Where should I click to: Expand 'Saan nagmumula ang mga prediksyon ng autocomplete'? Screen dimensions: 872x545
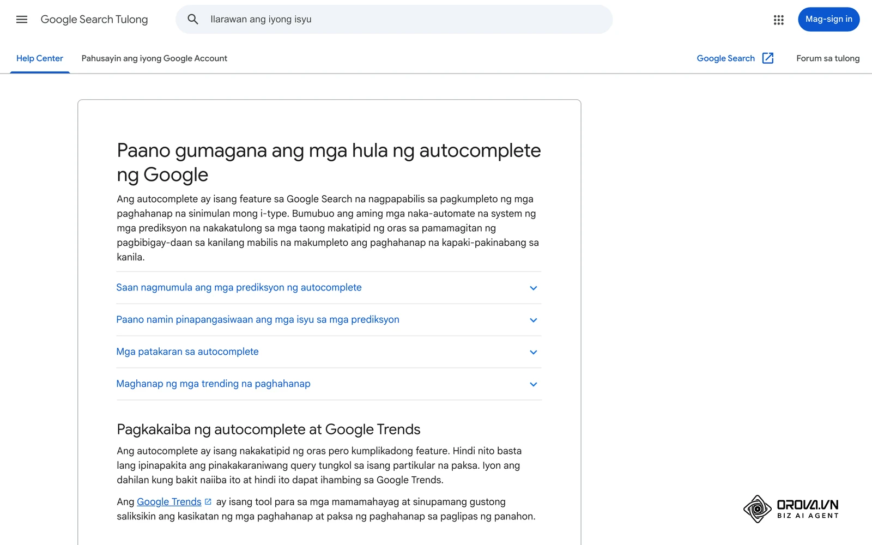pyautogui.click(x=329, y=288)
